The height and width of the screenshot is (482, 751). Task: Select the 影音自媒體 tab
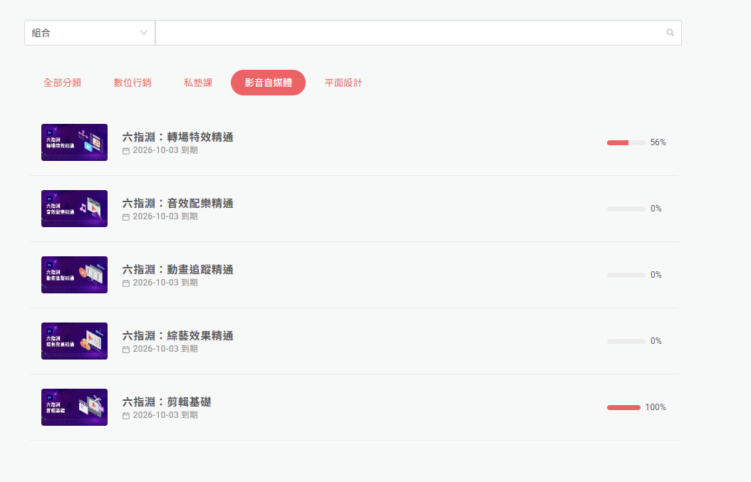(268, 83)
